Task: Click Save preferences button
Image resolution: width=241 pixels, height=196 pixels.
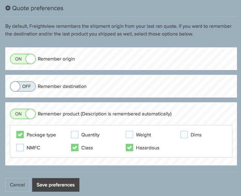Action: pyautogui.click(x=56, y=185)
